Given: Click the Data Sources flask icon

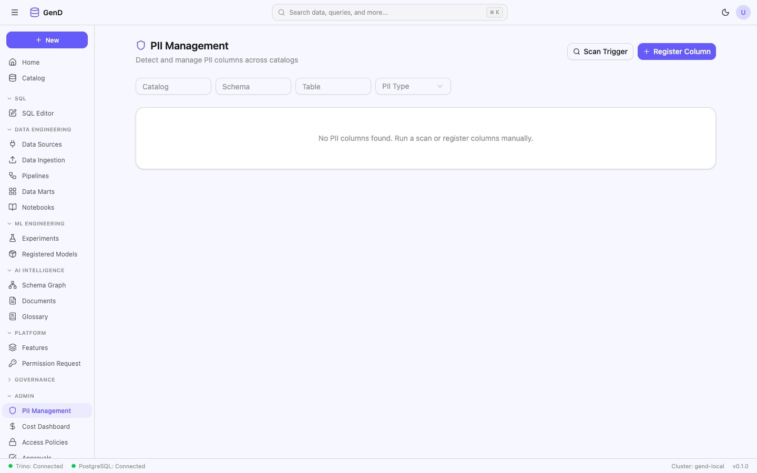Looking at the screenshot, I should coord(13,144).
